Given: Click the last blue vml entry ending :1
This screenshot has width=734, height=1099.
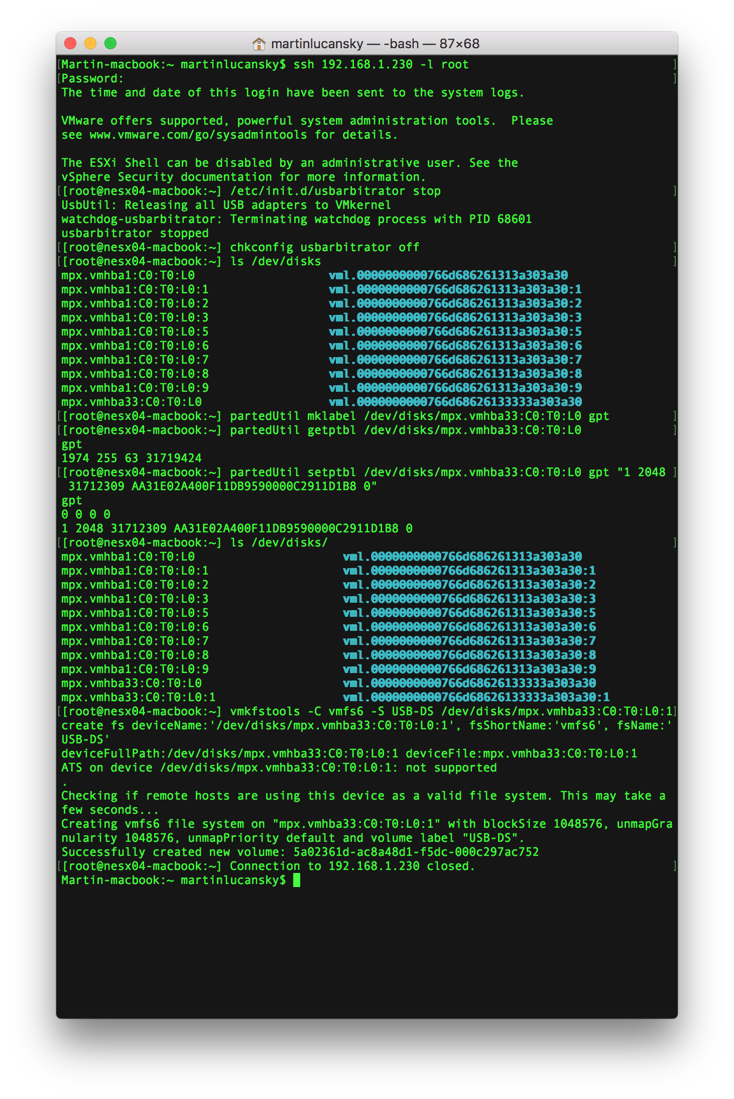Looking at the screenshot, I should [476, 697].
